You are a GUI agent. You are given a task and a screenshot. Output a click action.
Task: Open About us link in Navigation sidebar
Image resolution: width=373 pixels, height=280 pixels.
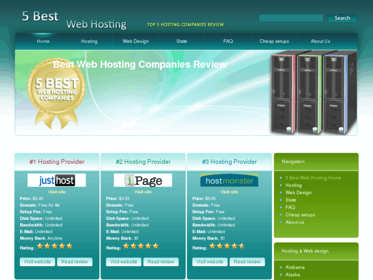coord(295,222)
